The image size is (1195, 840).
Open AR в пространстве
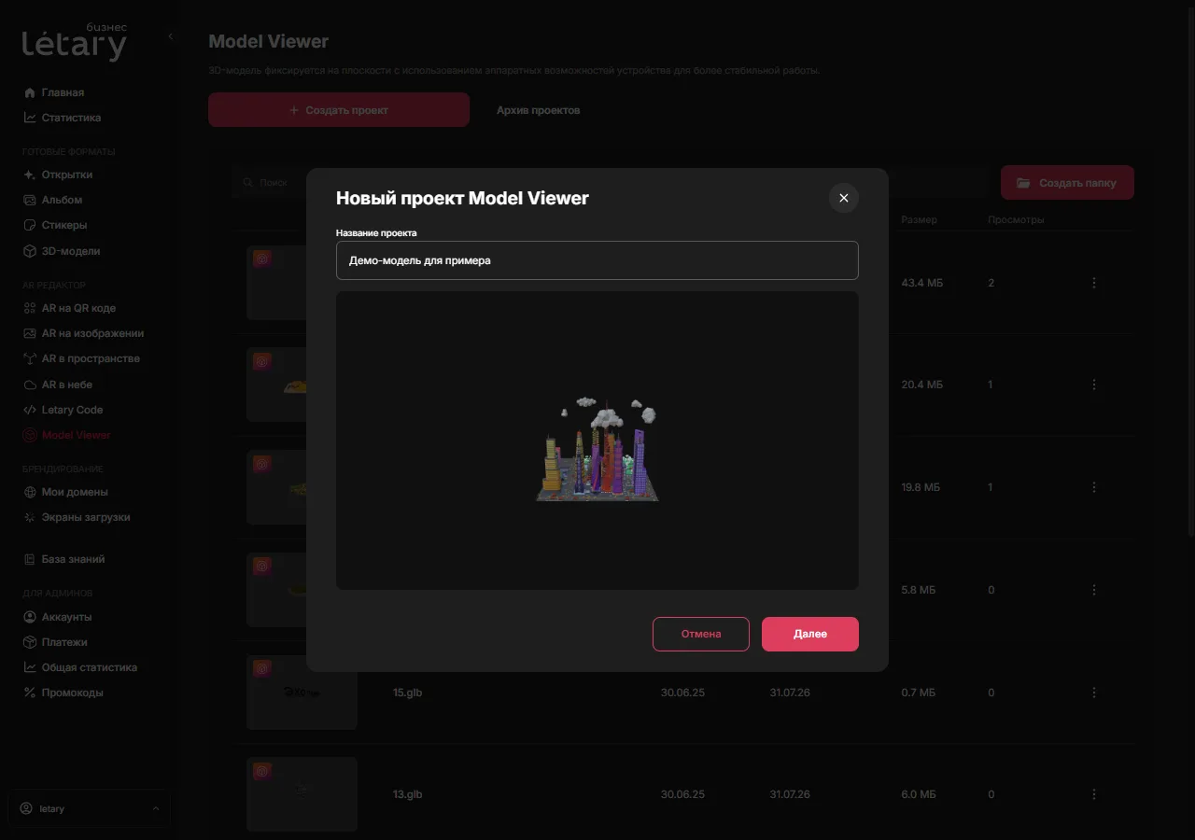91,358
